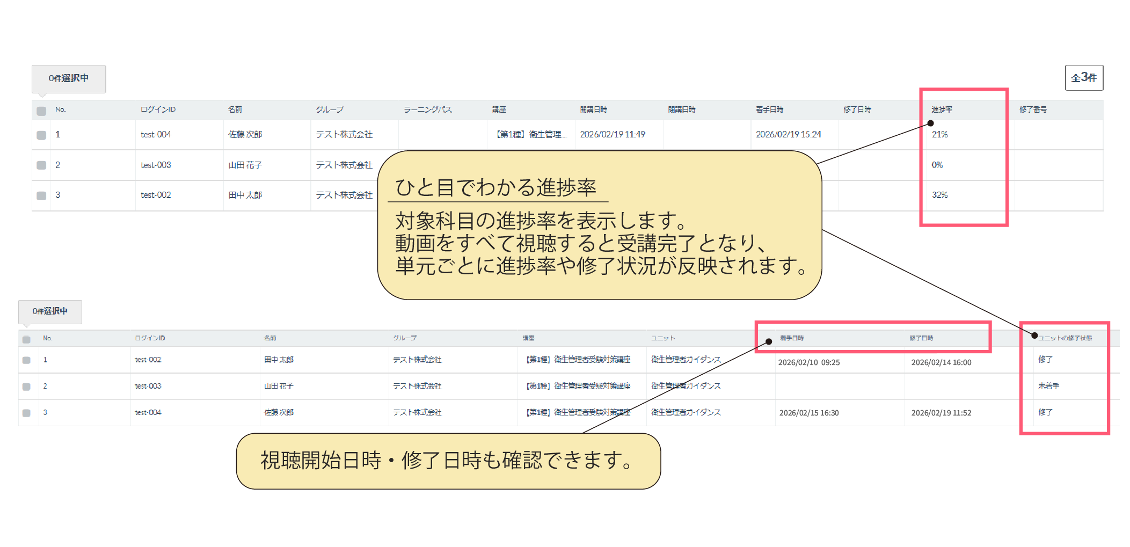Select the checkbox for row 2 (山田 花子)
The height and width of the screenshot is (547, 1130).
(41, 165)
